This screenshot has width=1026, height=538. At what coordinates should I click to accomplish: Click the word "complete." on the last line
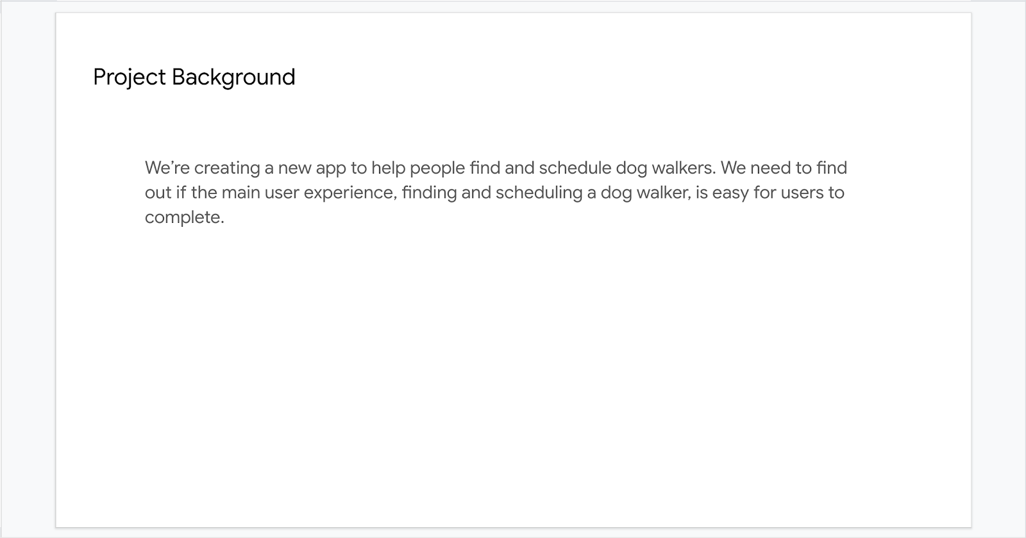click(185, 218)
